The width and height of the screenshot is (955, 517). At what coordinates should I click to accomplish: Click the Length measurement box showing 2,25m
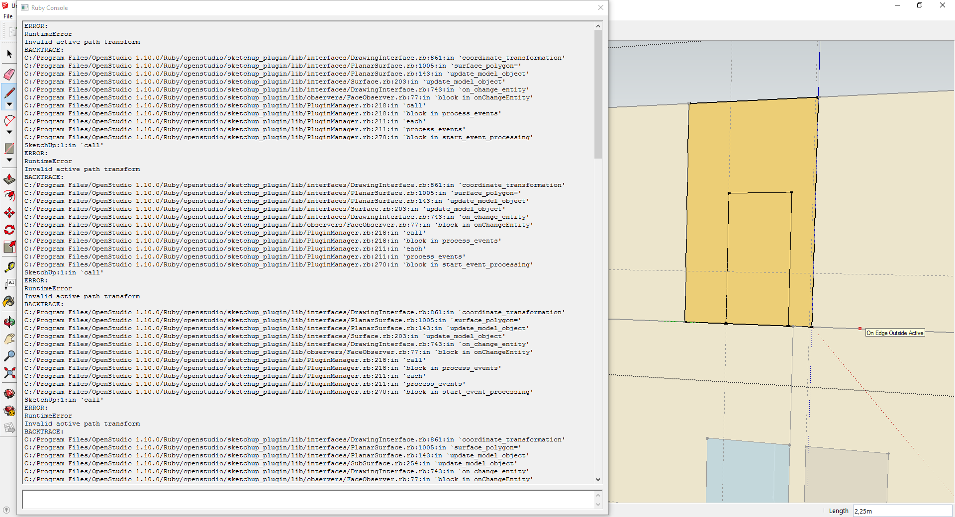pyautogui.click(x=902, y=511)
